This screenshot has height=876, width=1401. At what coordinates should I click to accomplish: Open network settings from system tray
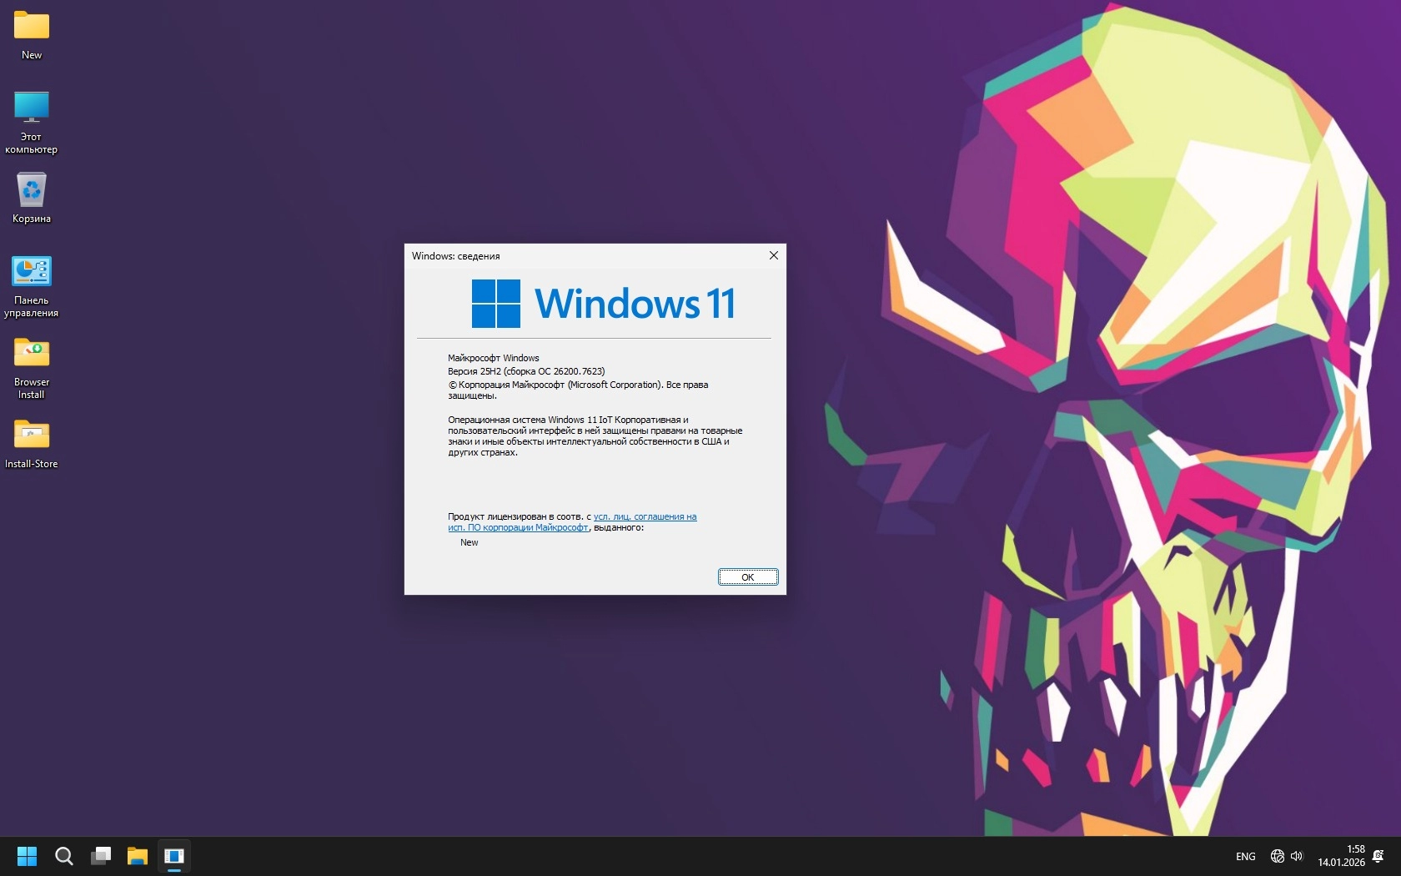(x=1276, y=856)
